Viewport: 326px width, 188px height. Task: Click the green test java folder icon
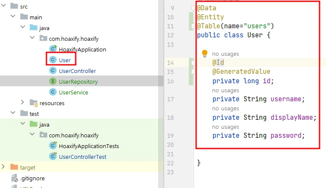(x=34, y=124)
